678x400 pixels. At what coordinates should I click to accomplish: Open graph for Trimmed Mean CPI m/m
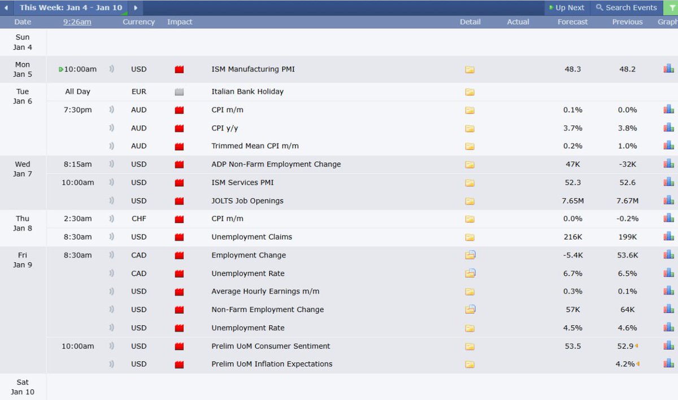[668, 145]
